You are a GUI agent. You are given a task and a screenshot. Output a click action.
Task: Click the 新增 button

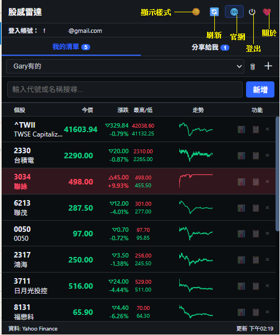[260, 89]
